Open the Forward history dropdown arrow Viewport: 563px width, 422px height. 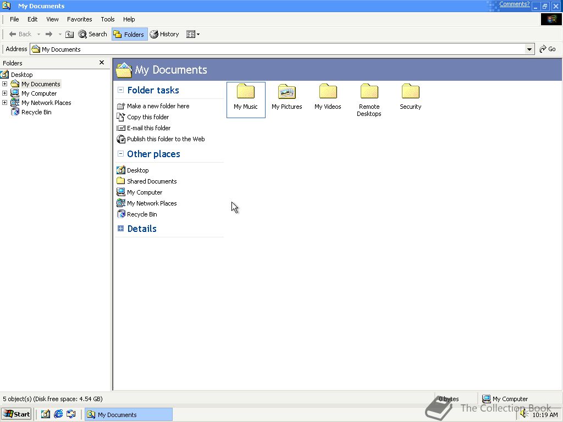[x=60, y=34]
